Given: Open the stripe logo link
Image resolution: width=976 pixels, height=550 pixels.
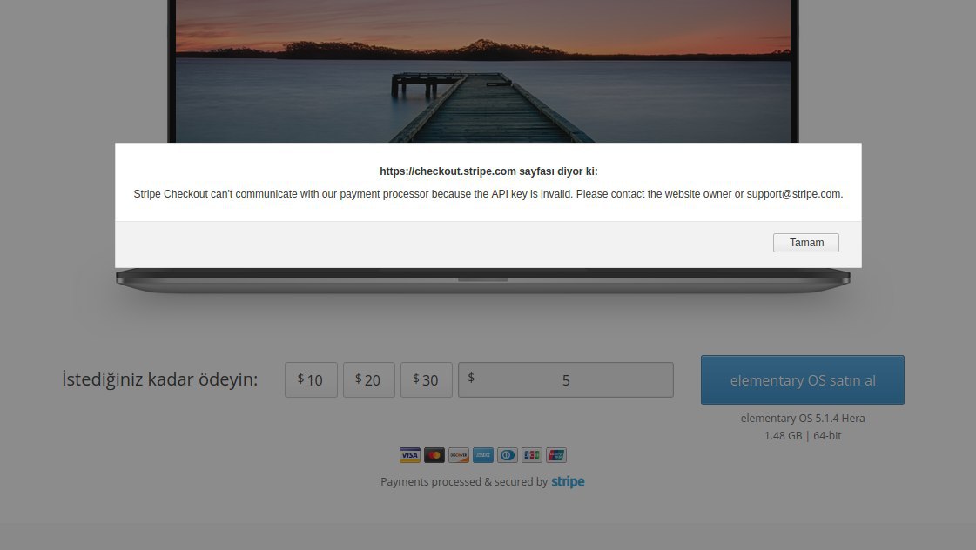Looking at the screenshot, I should click(568, 481).
